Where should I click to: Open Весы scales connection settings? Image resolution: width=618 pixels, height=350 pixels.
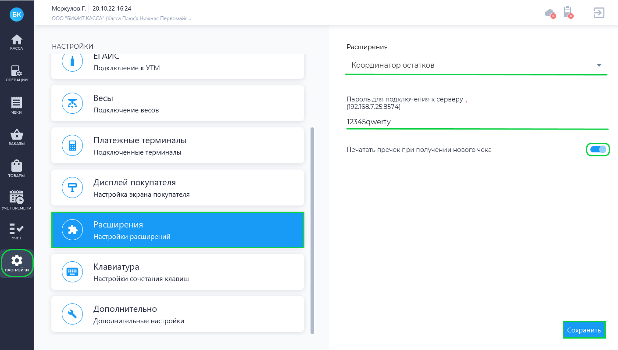click(178, 103)
